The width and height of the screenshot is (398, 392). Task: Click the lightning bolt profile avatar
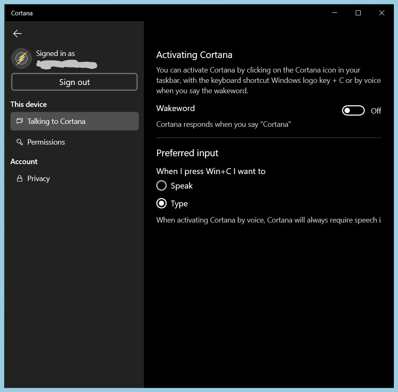tap(22, 58)
